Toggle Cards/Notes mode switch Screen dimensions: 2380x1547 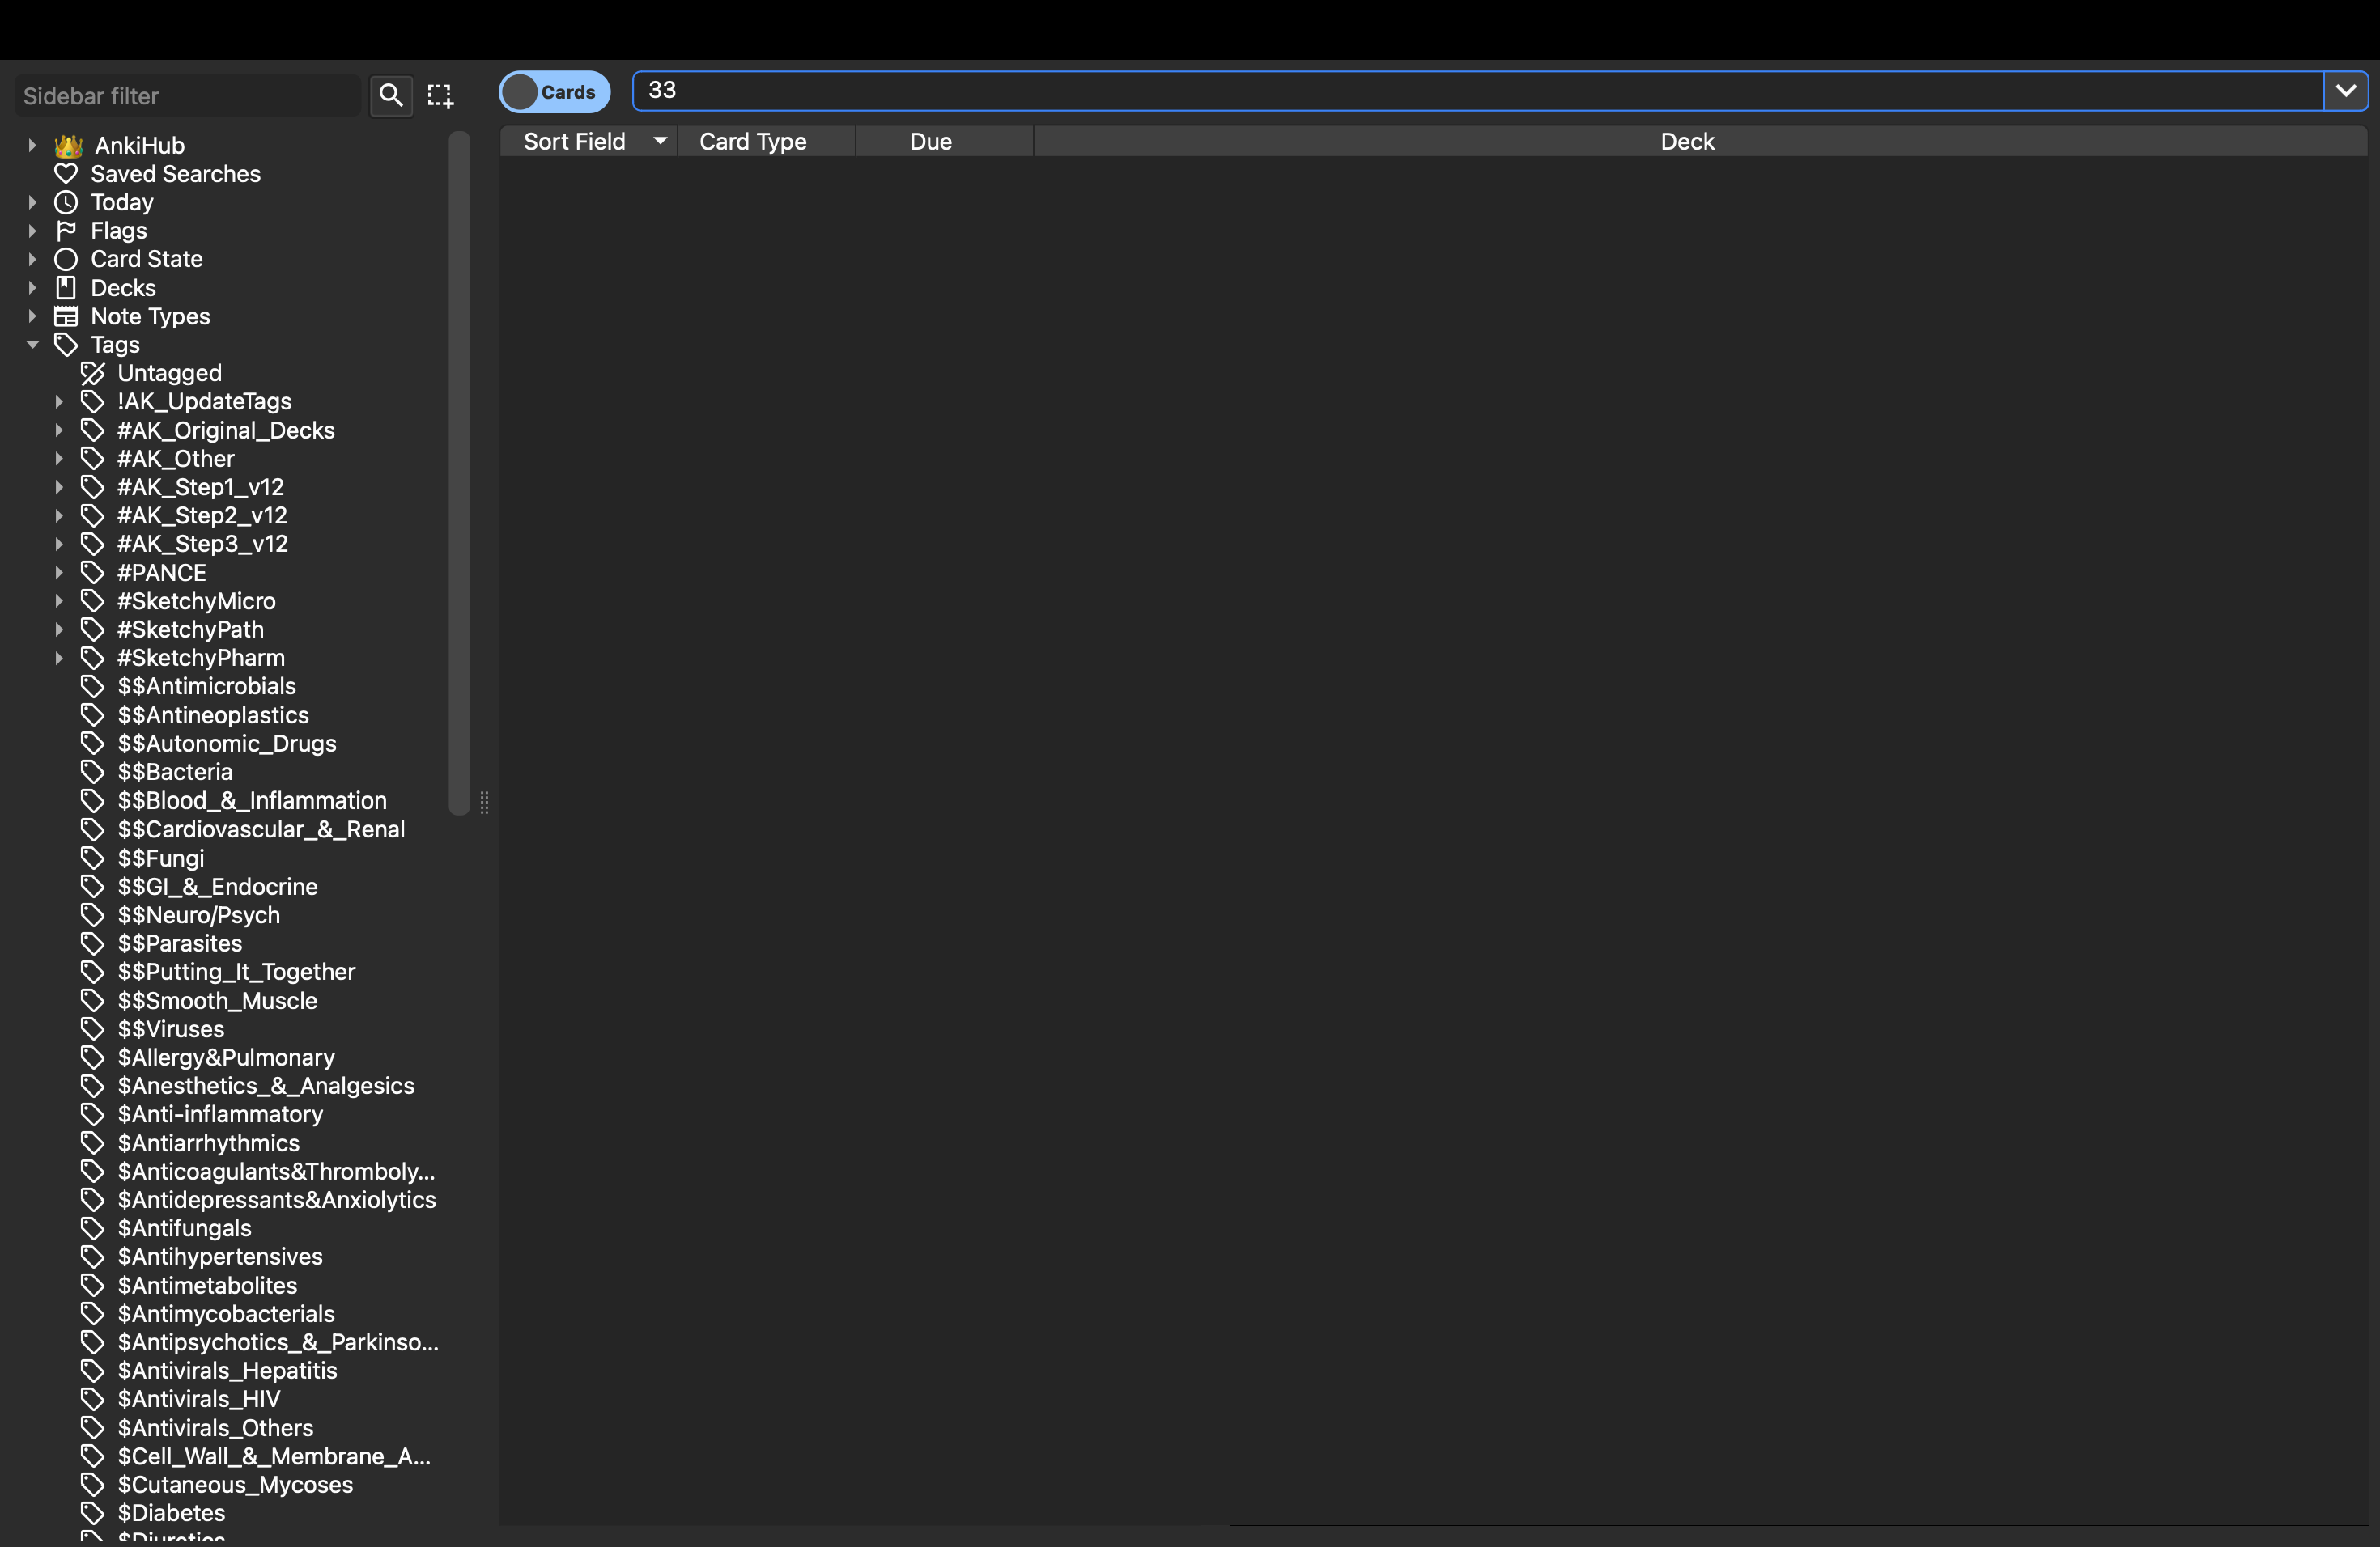point(554,92)
